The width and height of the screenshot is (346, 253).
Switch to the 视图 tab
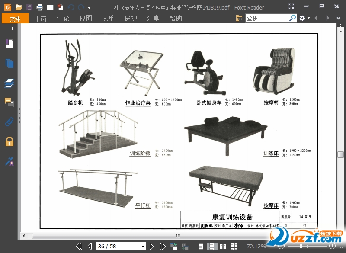click(86, 18)
